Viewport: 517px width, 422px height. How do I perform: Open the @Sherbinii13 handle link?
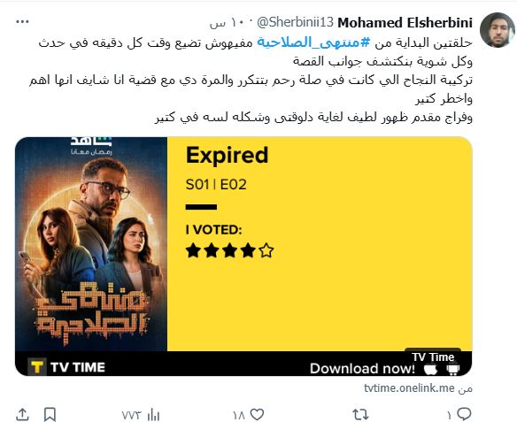pos(295,22)
